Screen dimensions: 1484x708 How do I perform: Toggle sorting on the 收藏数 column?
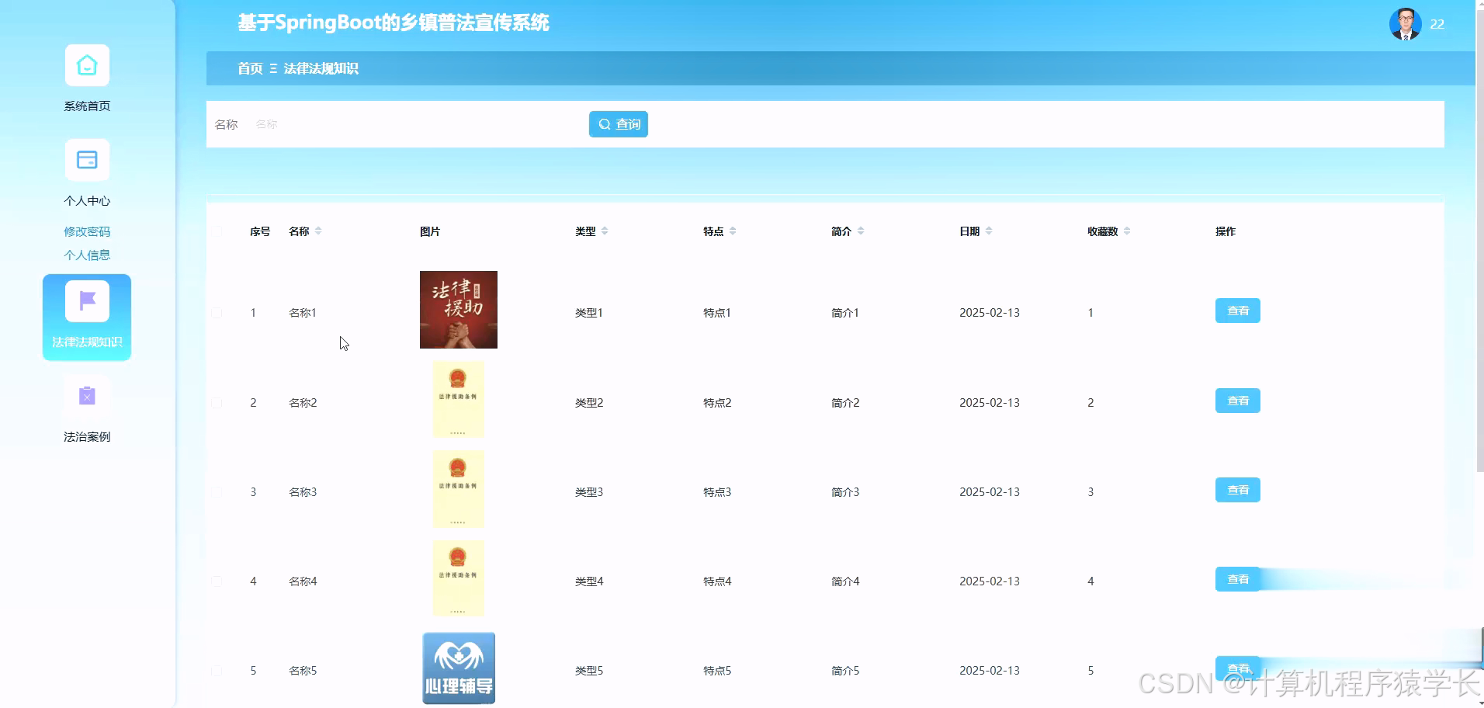1128,230
